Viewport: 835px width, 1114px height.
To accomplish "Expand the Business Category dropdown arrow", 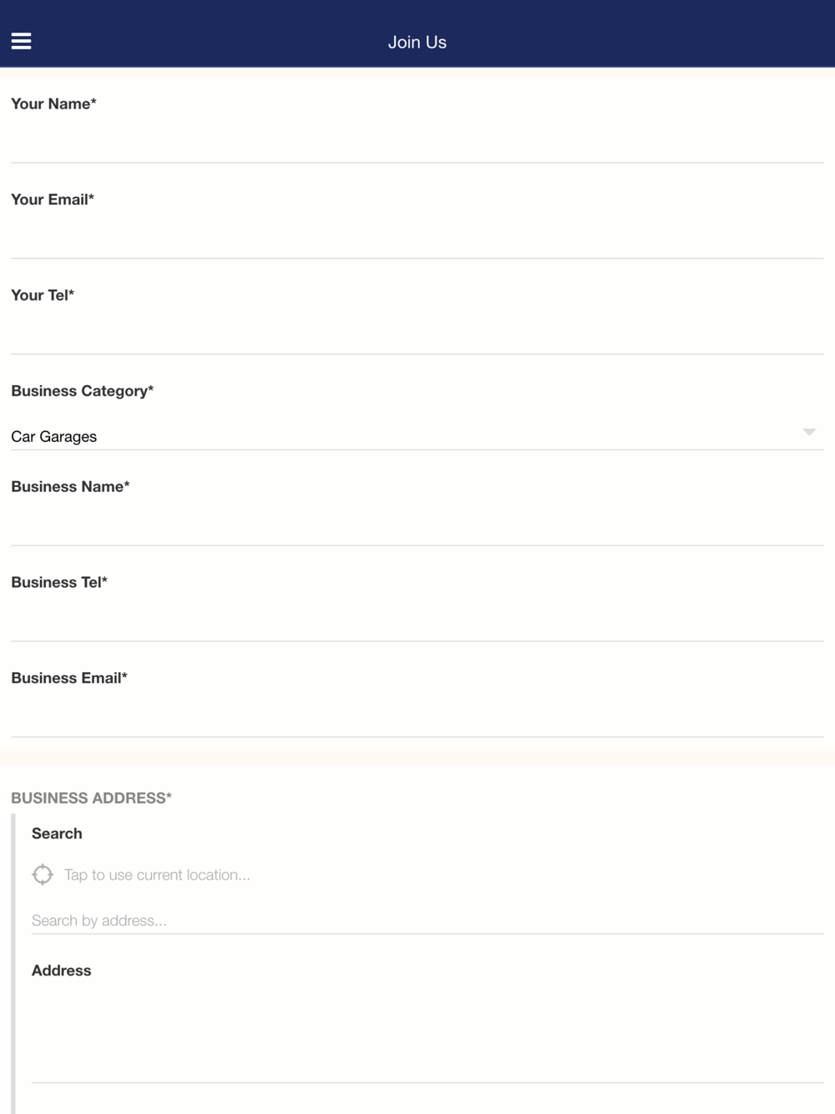I will (808, 432).
